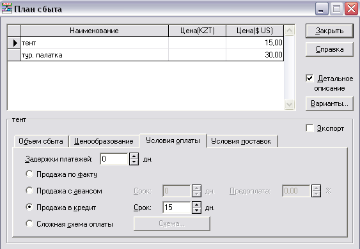This screenshot has height=249, width=360.
Task: Increase Задержки платежей days with up arrow
Action: click(134, 156)
